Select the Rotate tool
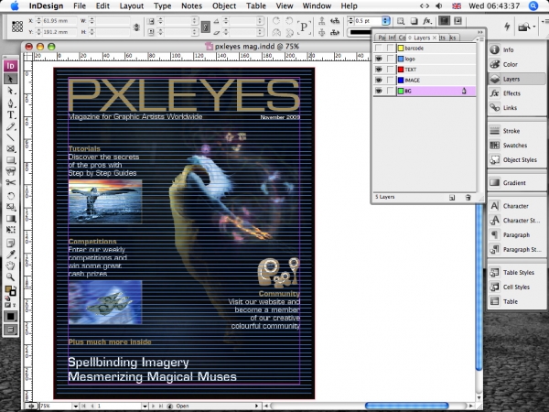Image resolution: width=549 pixels, height=412 pixels. (x=10, y=196)
